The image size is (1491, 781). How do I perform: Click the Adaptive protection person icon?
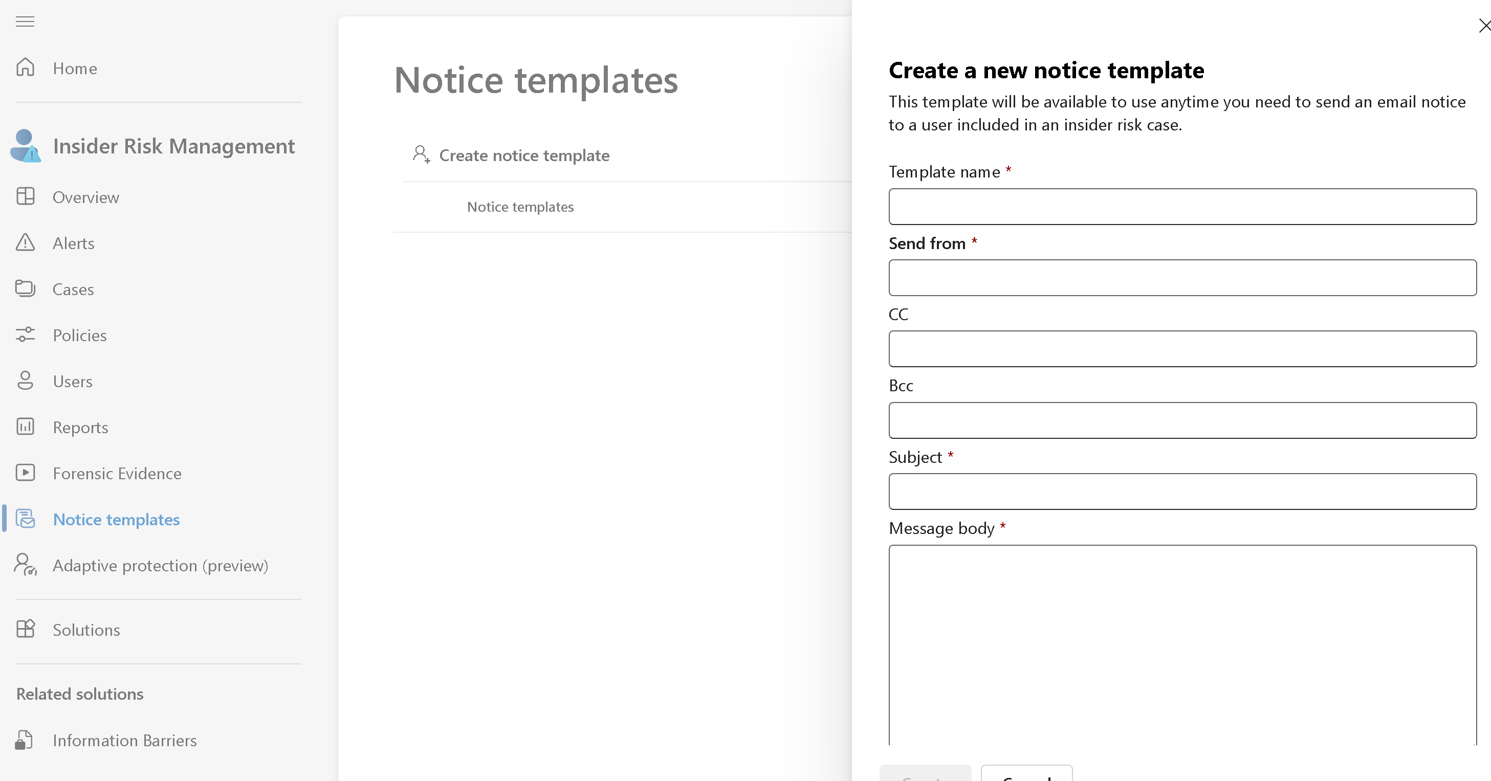coord(26,565)
